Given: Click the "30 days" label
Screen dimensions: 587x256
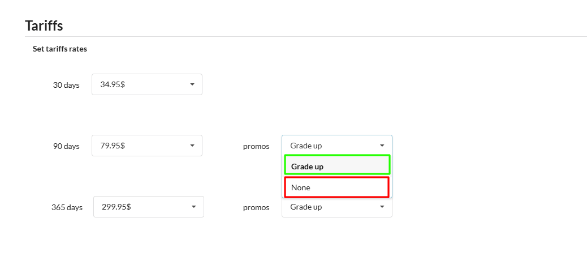Looking at the screenshot, I should coord(66,85).
